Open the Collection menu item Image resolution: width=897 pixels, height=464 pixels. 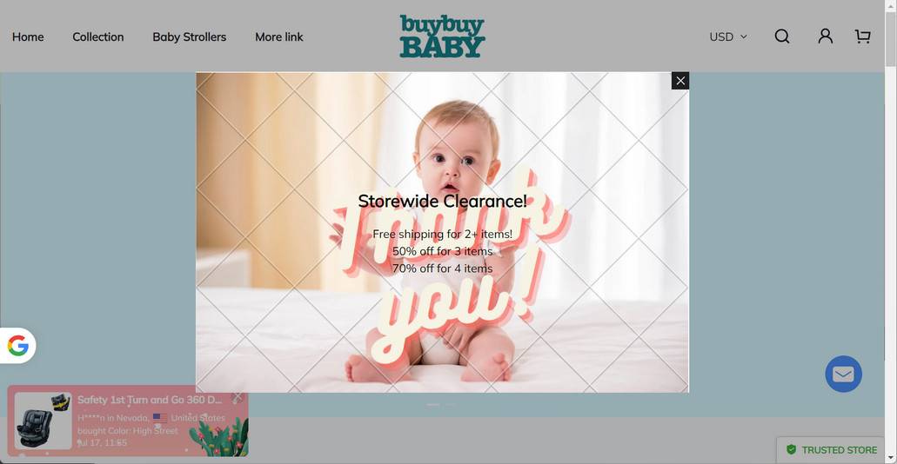pyautogui.click(x=97, y=36)
